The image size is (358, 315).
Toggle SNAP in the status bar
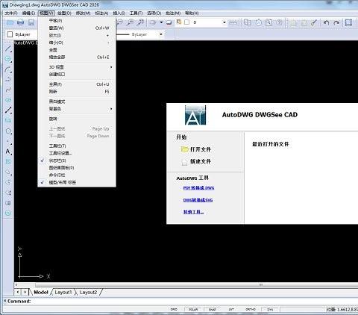pos(213,309)
